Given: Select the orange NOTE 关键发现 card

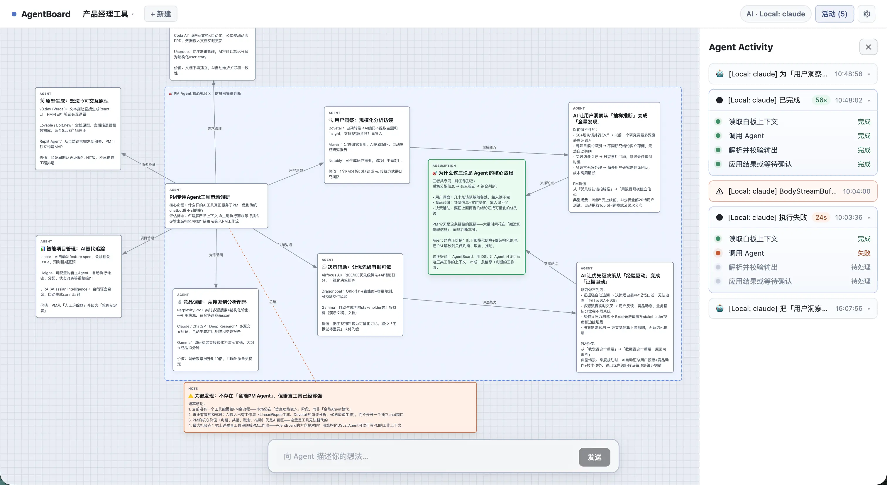Looking at the screenshot, I should click(x=330, y=407).
